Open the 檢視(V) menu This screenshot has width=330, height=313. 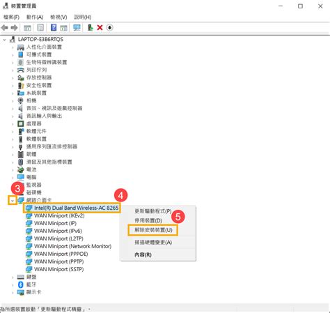tap(58, 17)
